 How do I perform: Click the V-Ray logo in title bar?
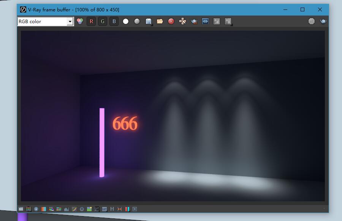(23, 9)
